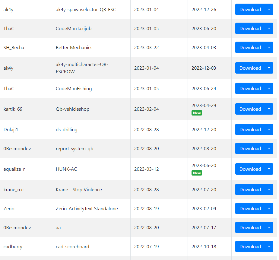Image resolution: width=279 pixels, height=260 pixels.
Task: Select date 2022-07-19 in cad-scoreboard row
Action: [x=146, y=247]
